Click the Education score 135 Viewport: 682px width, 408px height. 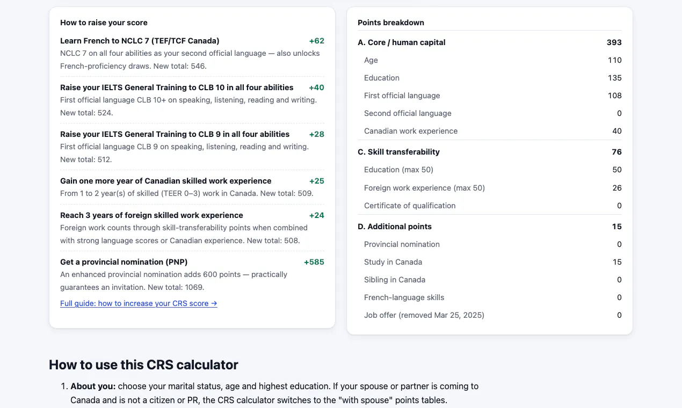click(x=615, y=78)
